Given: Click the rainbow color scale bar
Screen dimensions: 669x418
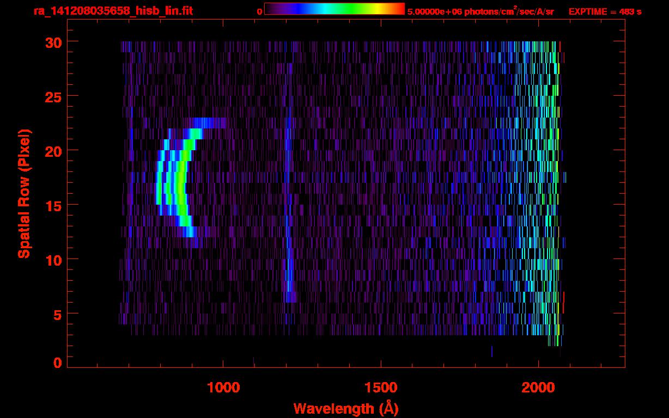Looking at the screenshot, I should pyautogui.click(x=334, y=9).
